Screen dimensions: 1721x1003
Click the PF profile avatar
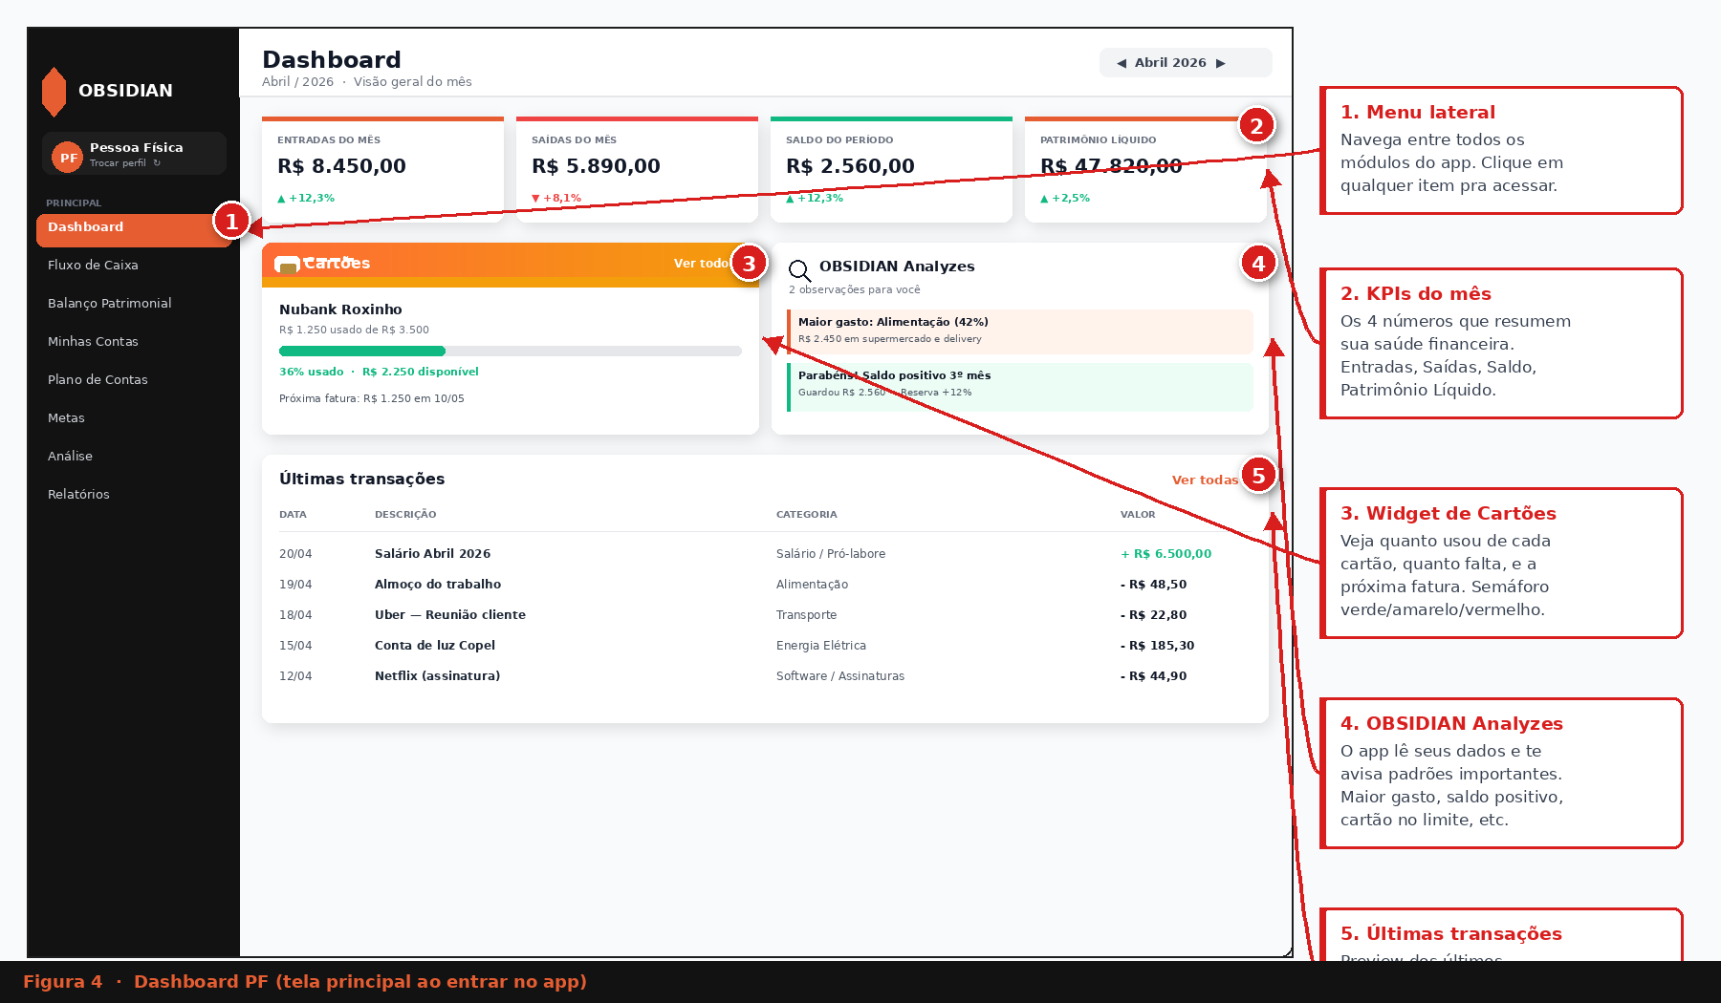point(67,157)
